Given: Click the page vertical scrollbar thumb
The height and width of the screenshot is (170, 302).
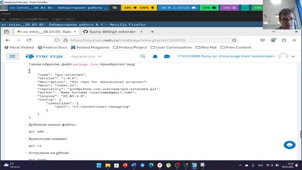Looking at the screenshot, I should pos(301,134).
